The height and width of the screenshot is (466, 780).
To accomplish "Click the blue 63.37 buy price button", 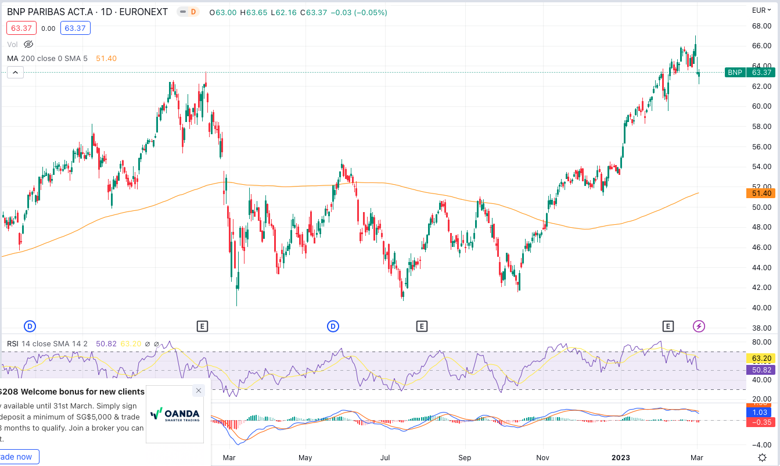I will [x=76, y=28].
